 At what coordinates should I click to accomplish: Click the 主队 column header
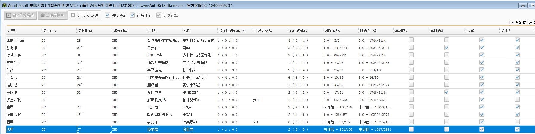[x=152, y=31]
